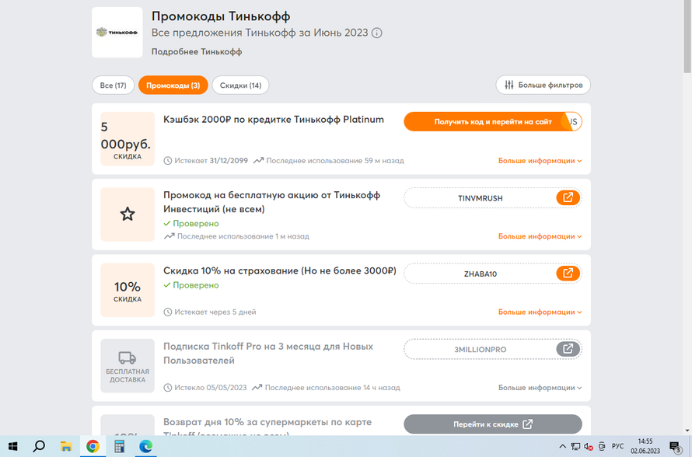Open the Подробнее Тинькофф link

coord(197,51)
